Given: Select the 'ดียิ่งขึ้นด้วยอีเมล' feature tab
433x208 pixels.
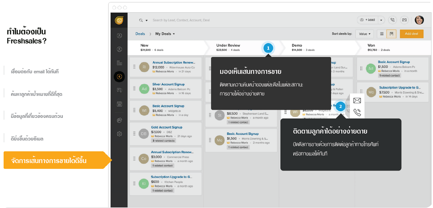Looking at the screenshot, I should coord(27,139).
